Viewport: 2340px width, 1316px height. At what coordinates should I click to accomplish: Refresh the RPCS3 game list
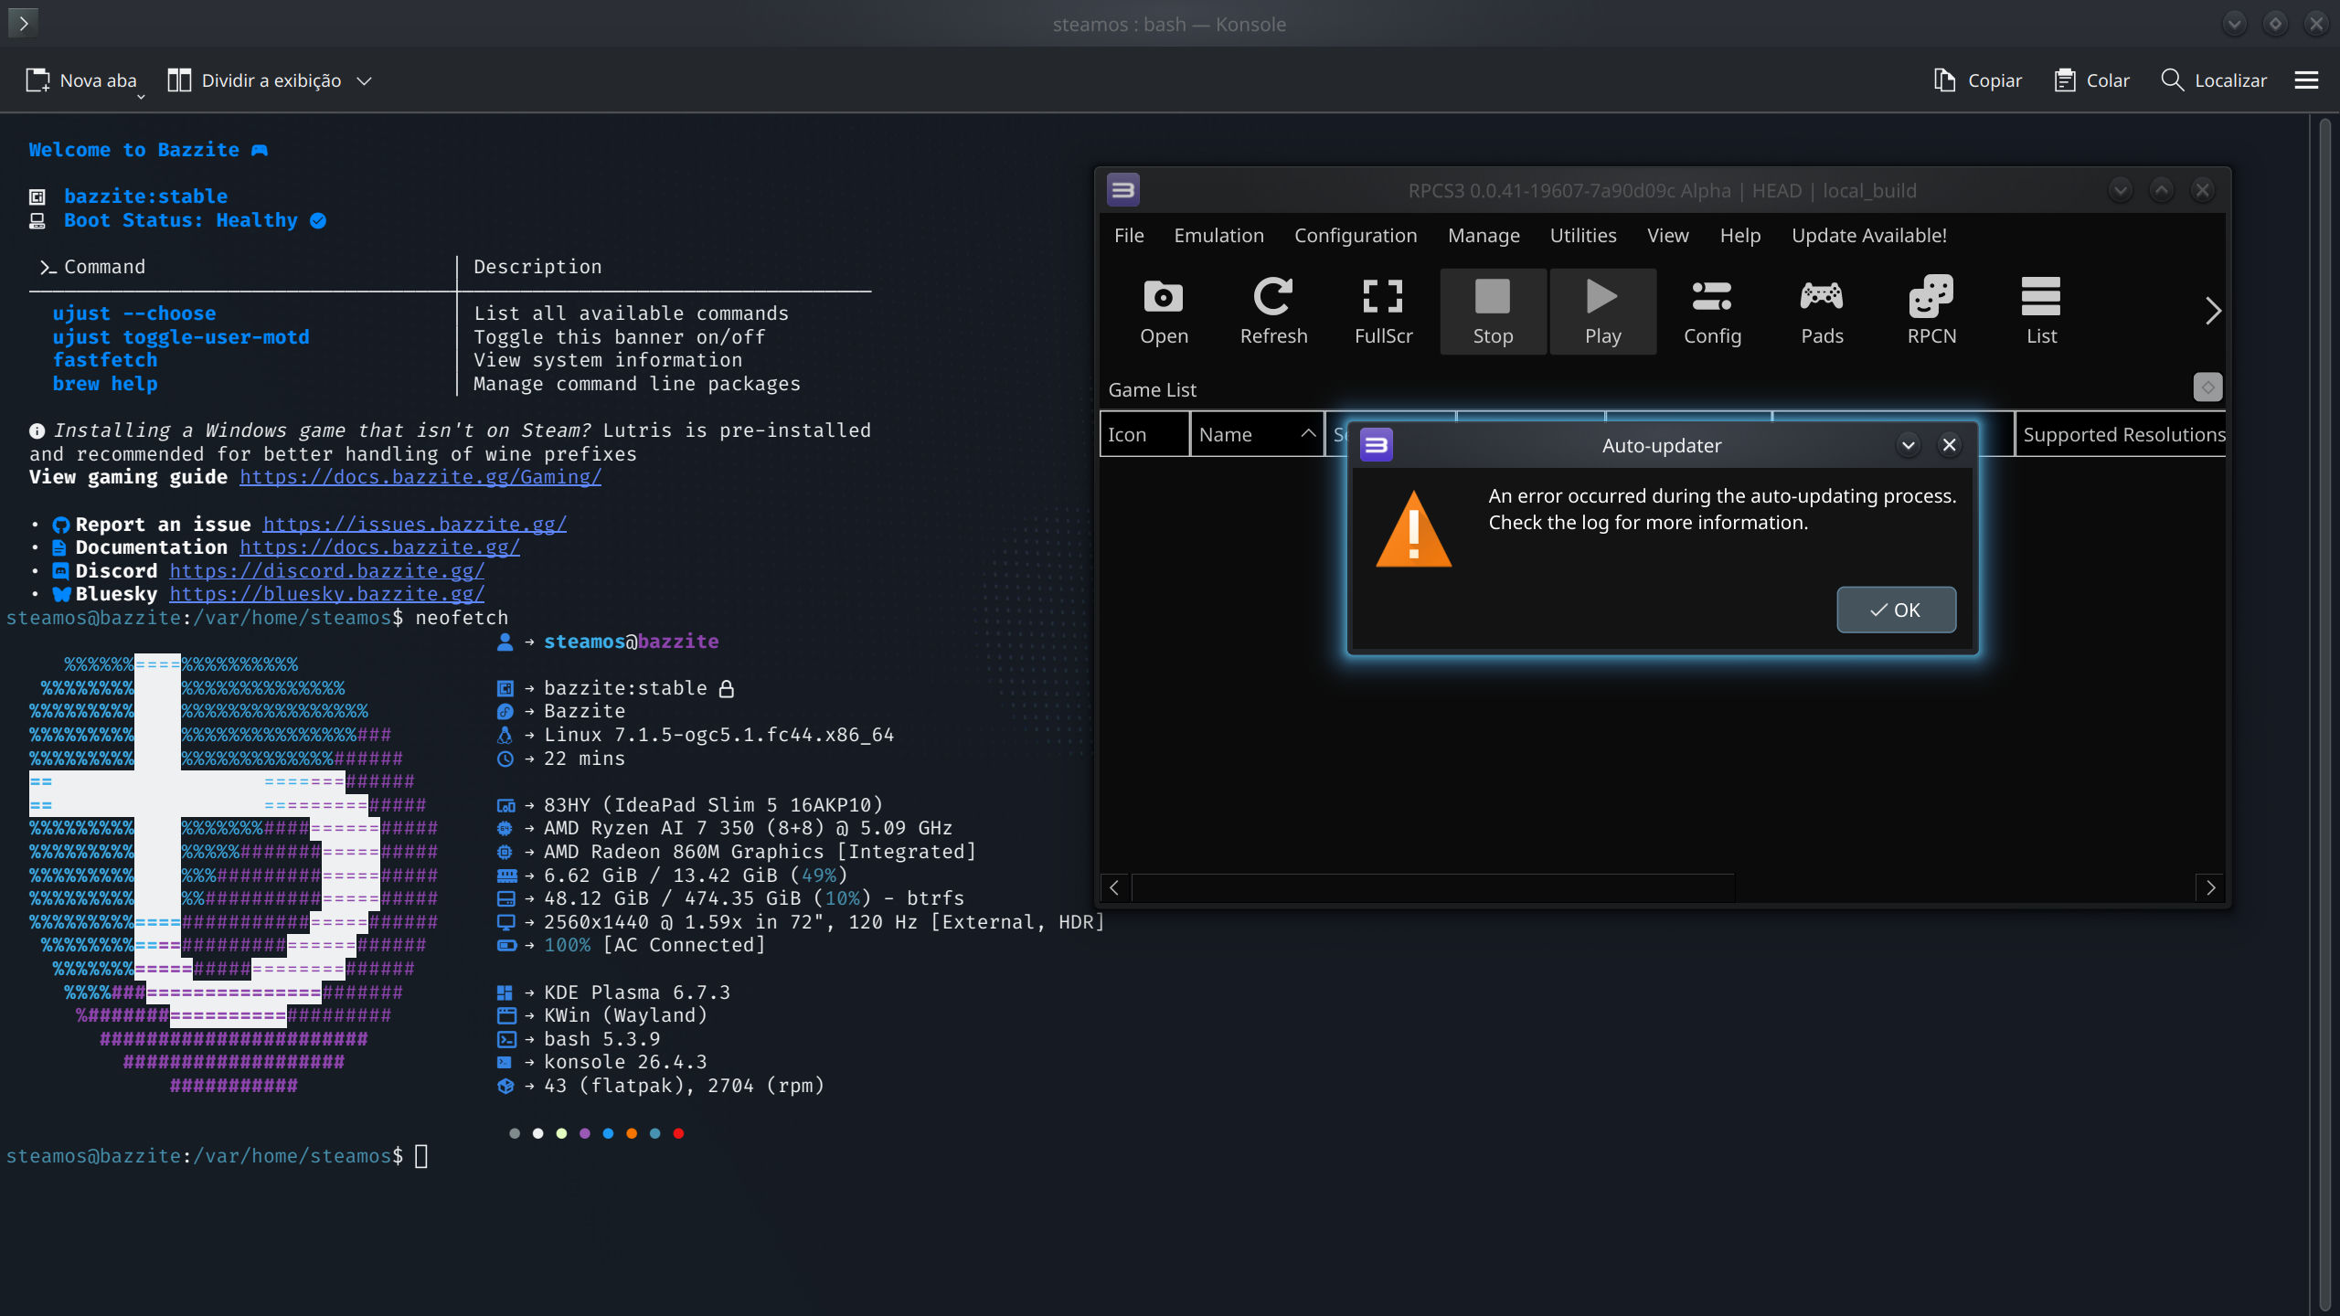tap(1273, 312)
